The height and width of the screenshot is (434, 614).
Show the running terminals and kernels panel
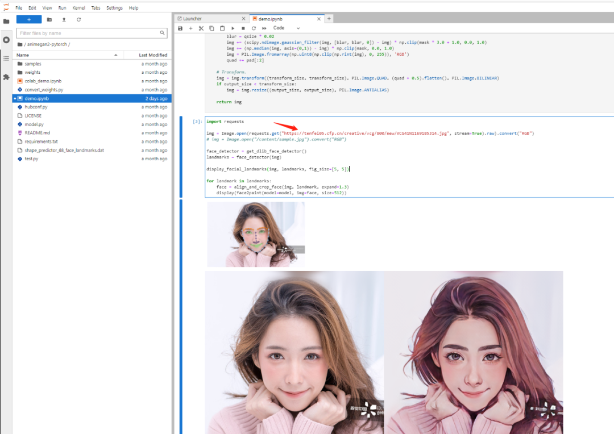pyautogui.click(x=6, y=40)
